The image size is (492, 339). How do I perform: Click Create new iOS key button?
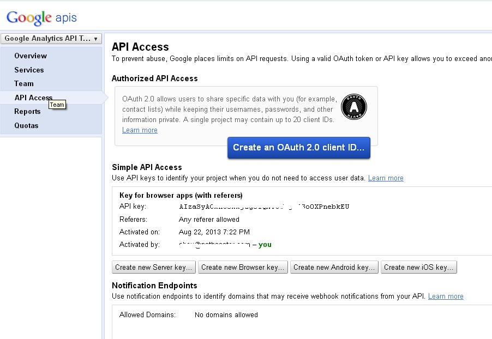pyautogui.click(x=419, y=267)
